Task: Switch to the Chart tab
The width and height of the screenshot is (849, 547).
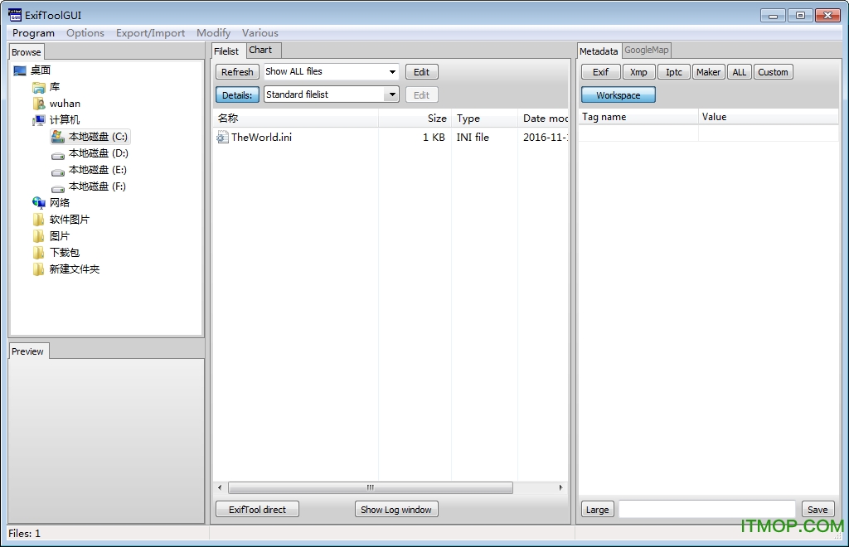Action: [260, 50]
